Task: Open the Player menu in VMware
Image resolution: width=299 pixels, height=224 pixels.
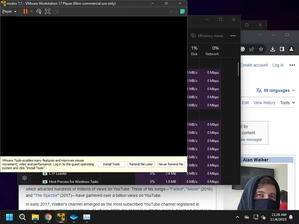Action: (9, 11)
